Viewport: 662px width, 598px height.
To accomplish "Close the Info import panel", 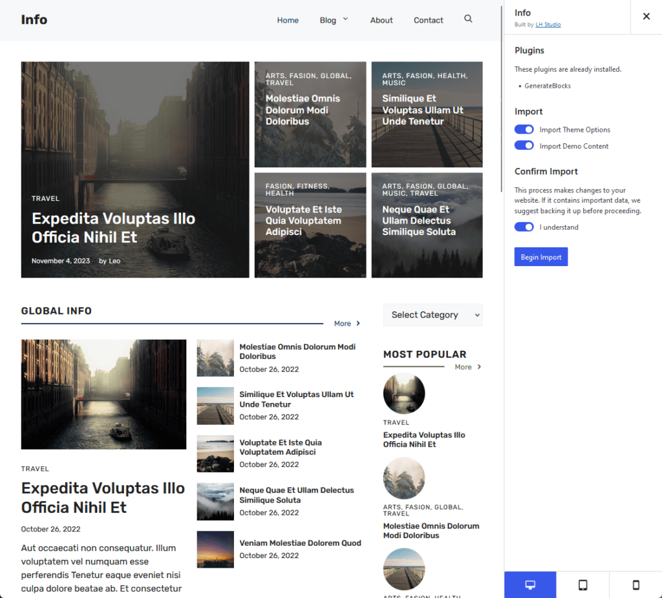I will [646, 16].
